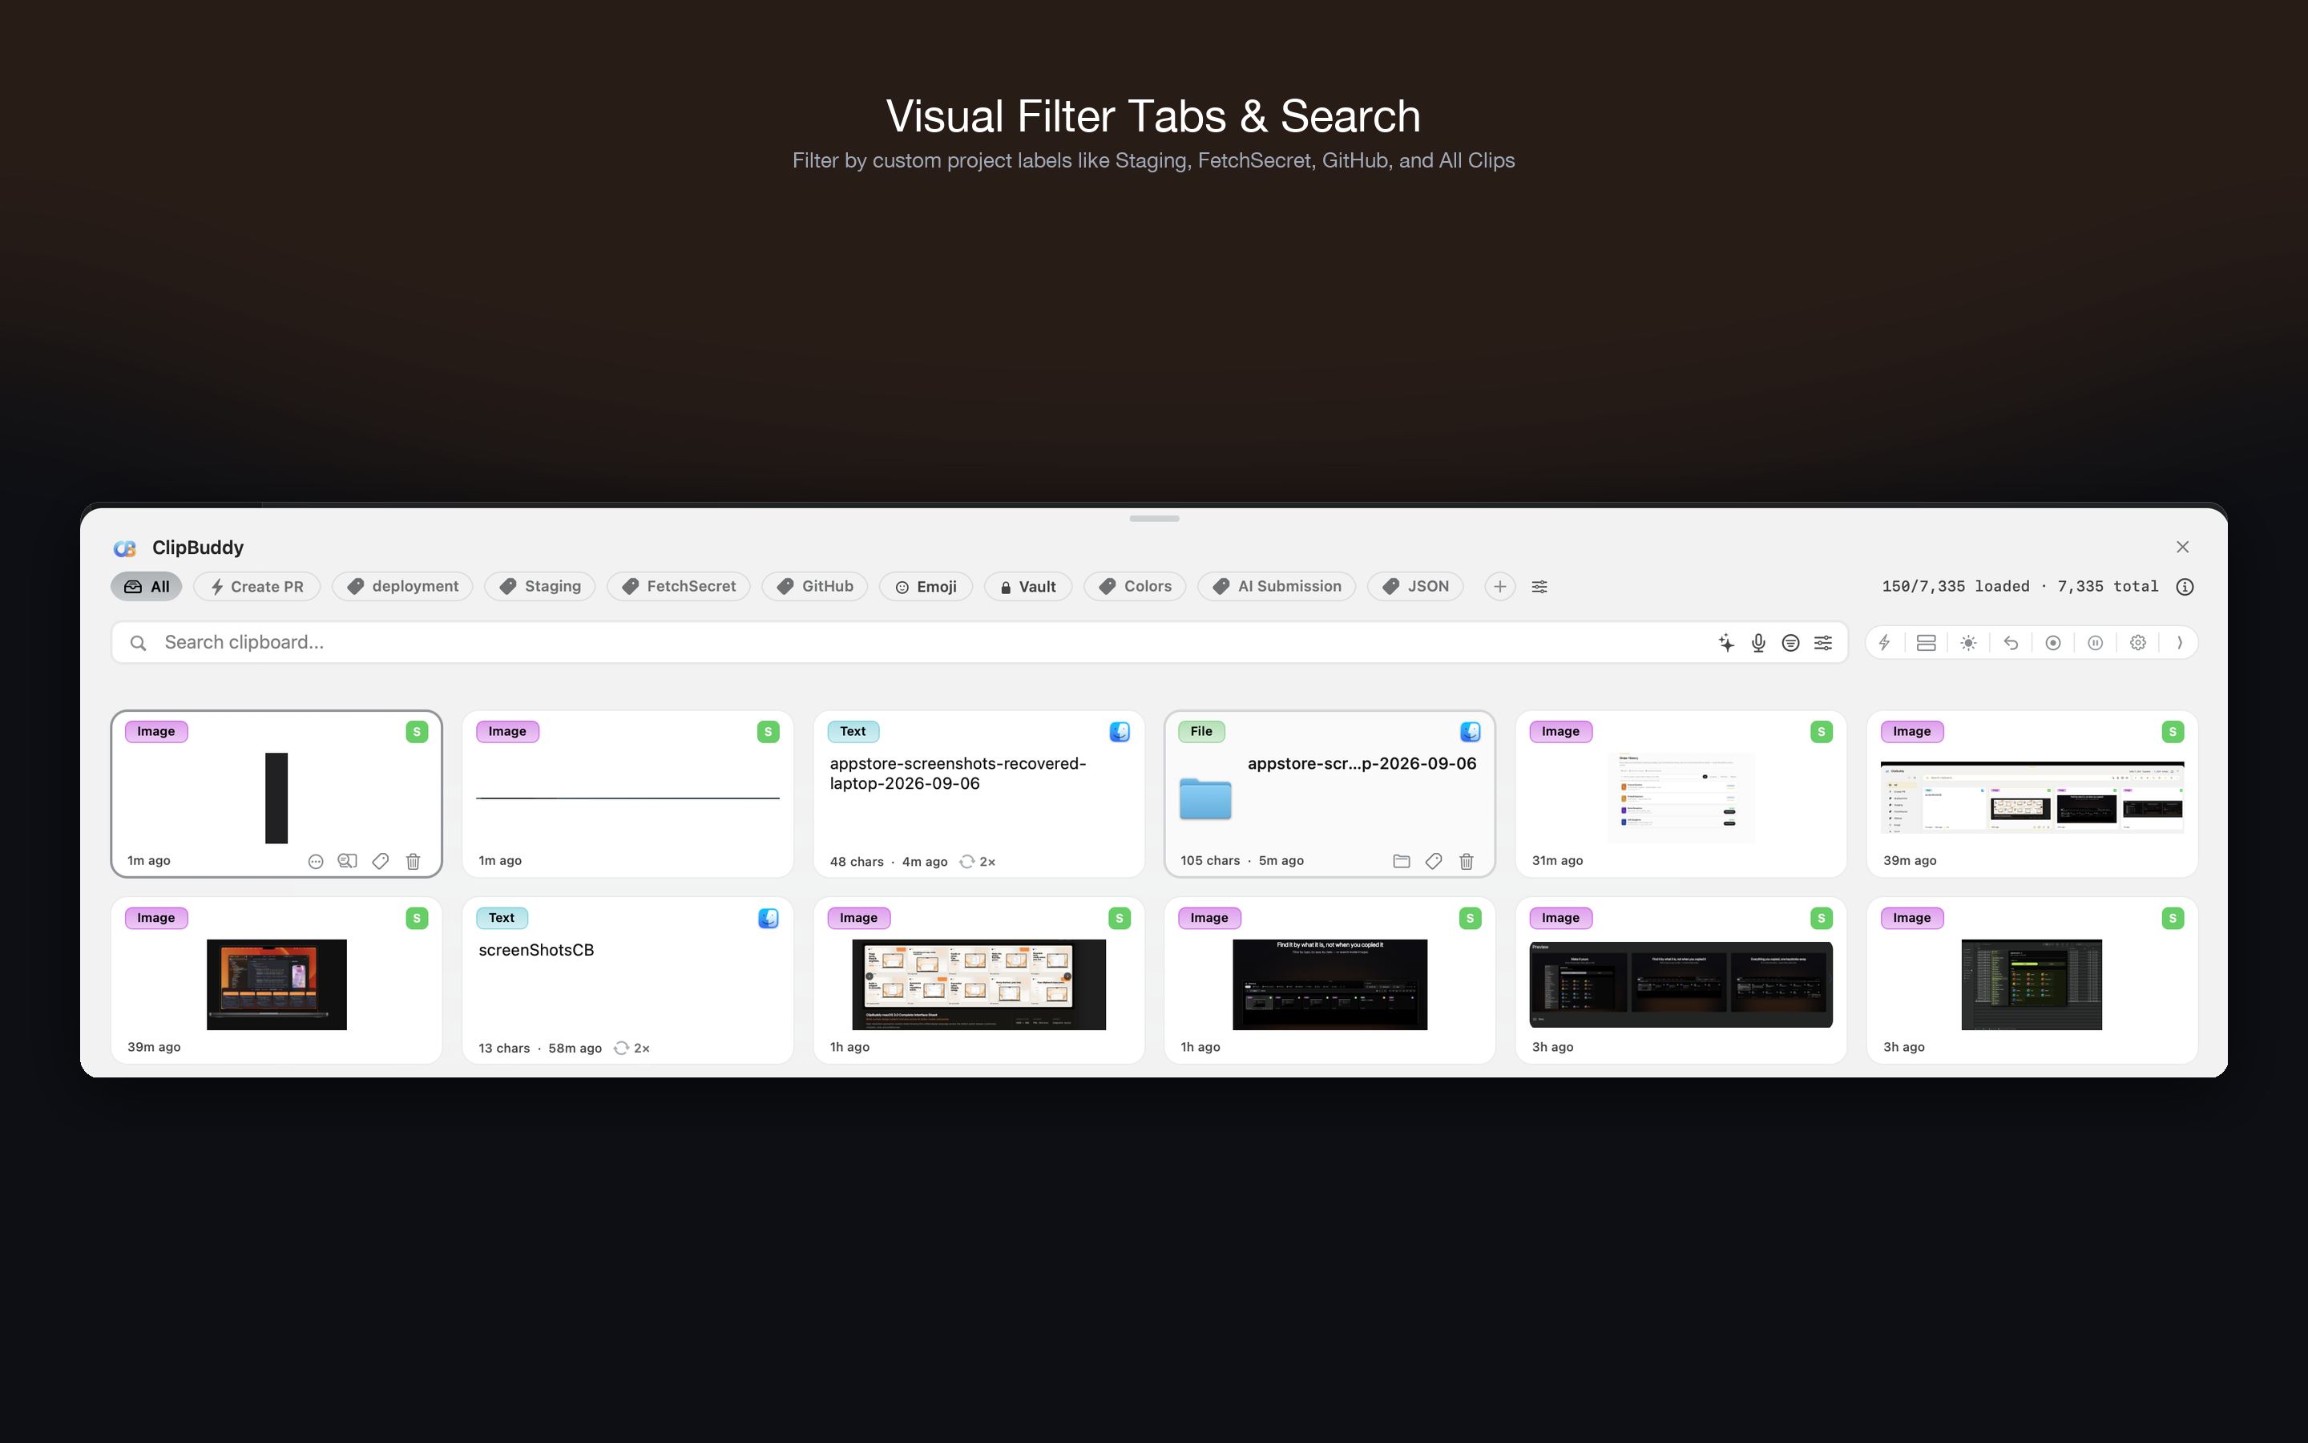Screen dimensions: 2308x1443
Task: Open the 31m ago image thumbnail
Action: click(1681, 798)
